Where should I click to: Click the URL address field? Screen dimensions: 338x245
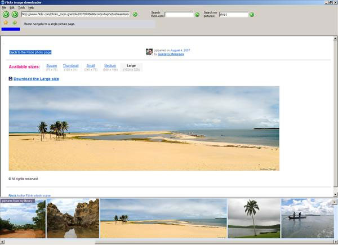(x=75, y=14)
